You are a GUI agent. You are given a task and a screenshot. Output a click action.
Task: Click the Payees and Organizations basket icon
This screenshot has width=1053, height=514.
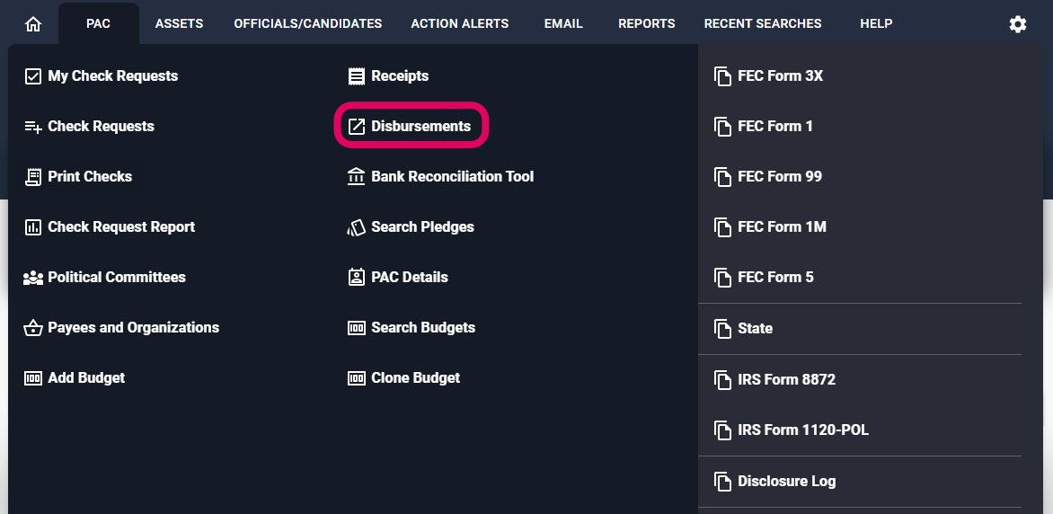[33, 327]
